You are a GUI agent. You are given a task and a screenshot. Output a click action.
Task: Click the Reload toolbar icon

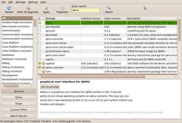pos(9,8)
